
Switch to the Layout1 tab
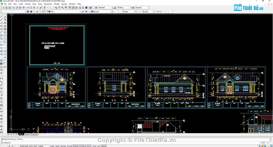(27, 134)
